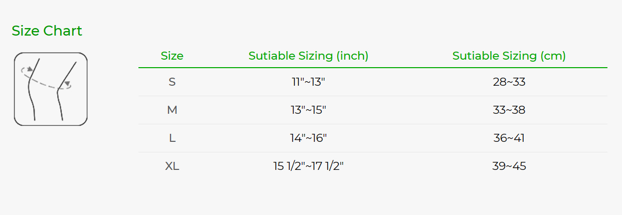Click the 39~45 cm value
622x215 pixels.
509,166
